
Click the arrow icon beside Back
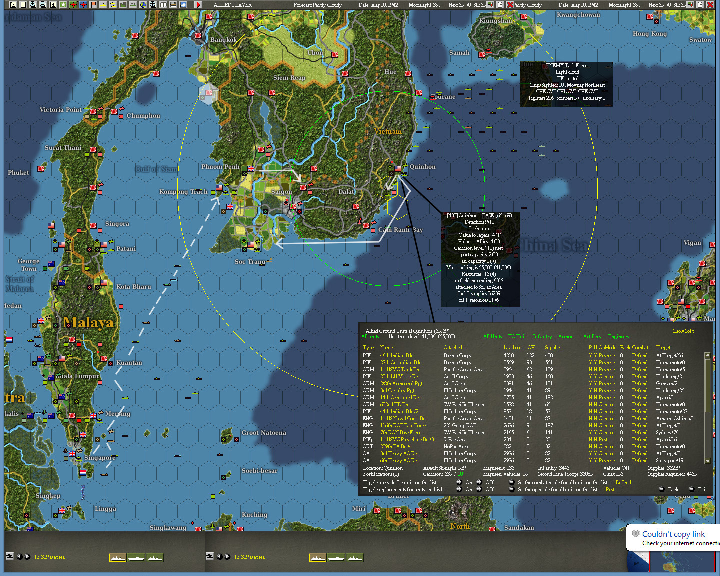(662, 489)
